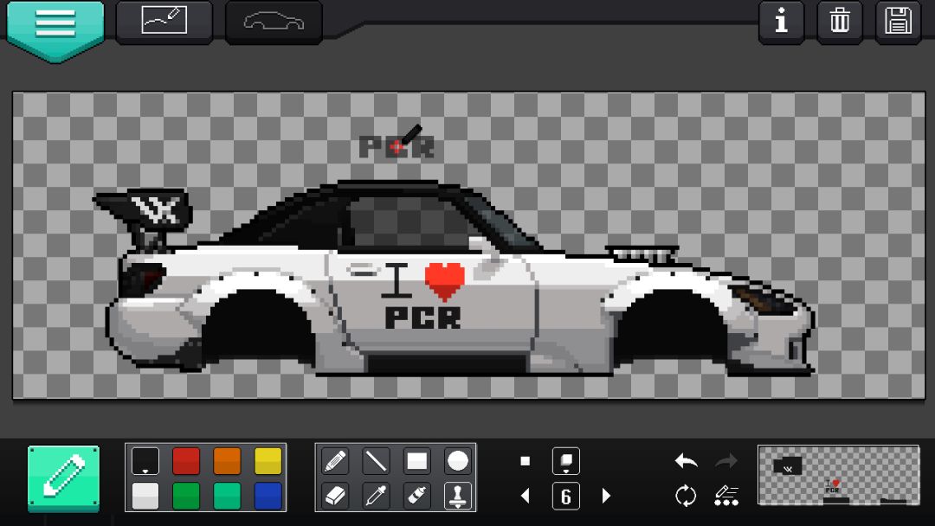Open the hamburger main menu

(x=55, y=27)
